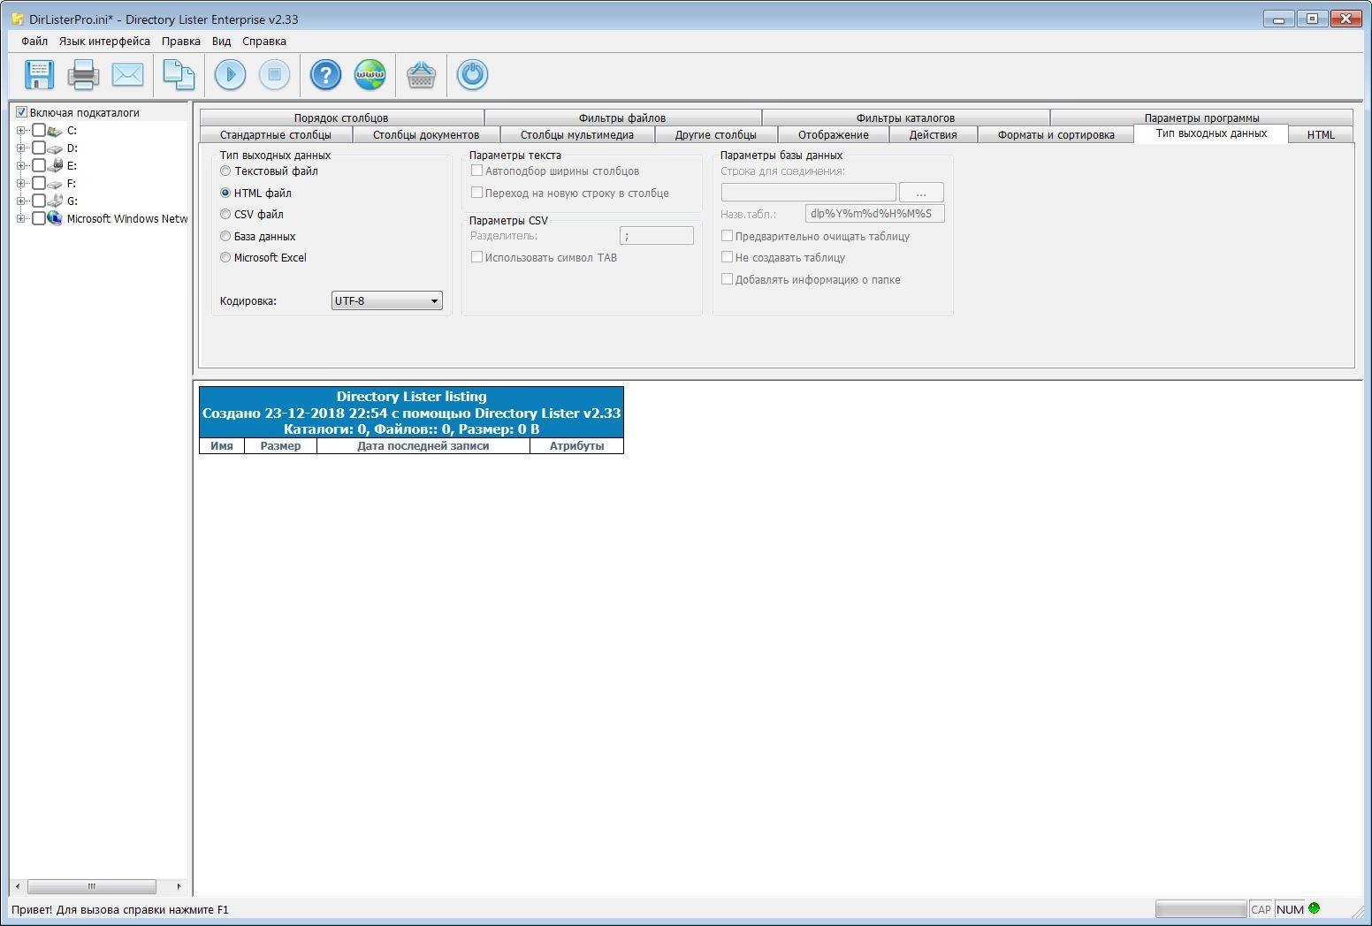This screenshot has width=1372, height=926.
Task: Click the tree panel scrollbar right arrow
Action: 179,886
